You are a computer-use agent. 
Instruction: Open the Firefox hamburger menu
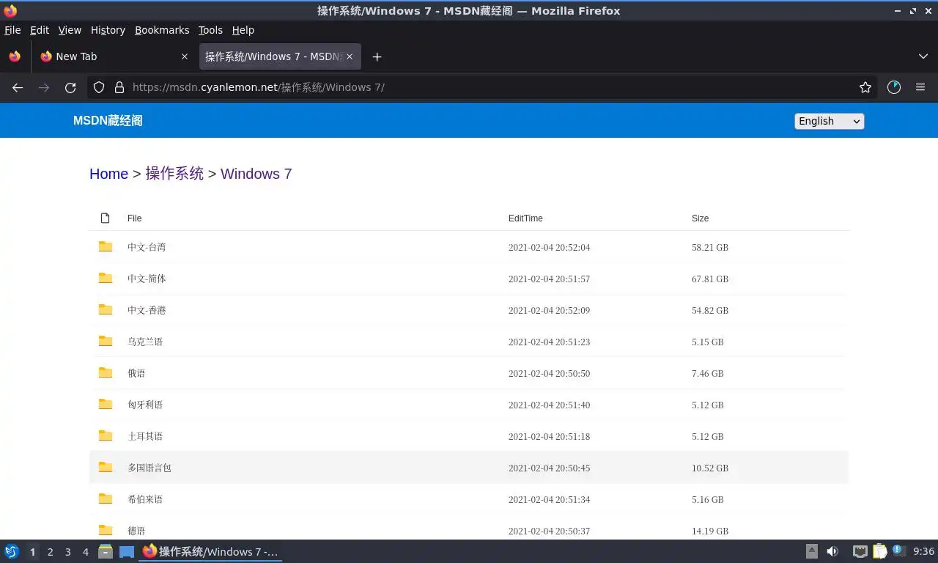[x=920, y=87]
